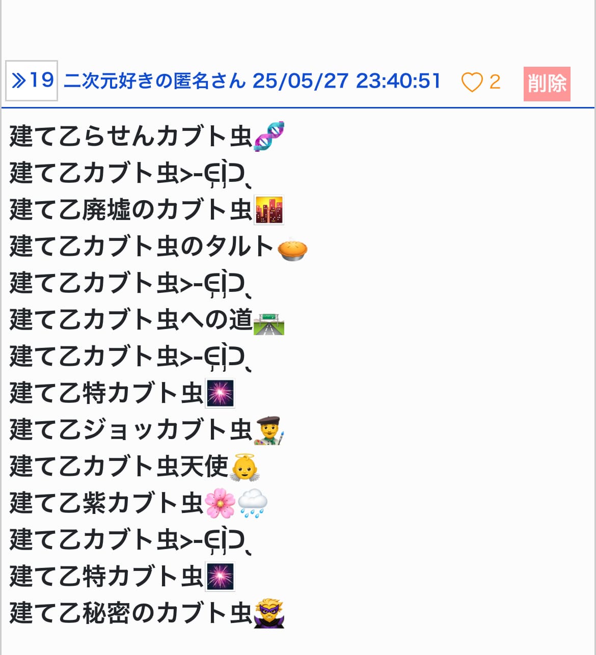
Task: Tap the heart like icon
Action: pyautogui.click(x=472, y=82)
